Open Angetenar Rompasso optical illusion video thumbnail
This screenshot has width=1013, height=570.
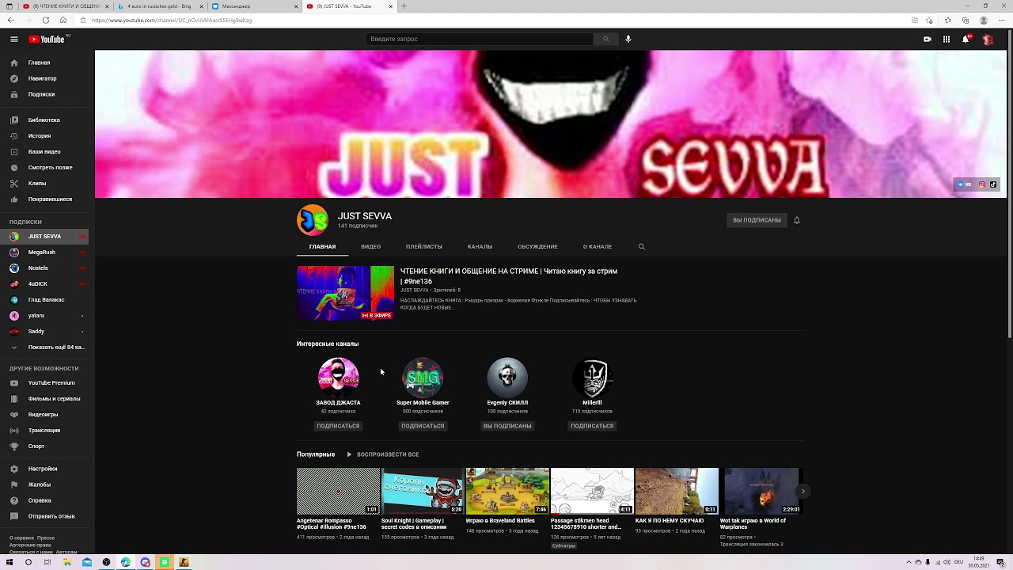click(x=338, y=491)
